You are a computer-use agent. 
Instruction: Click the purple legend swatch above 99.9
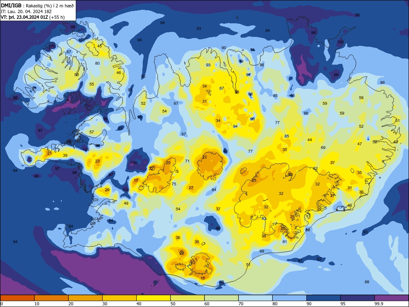coord(391,298)
